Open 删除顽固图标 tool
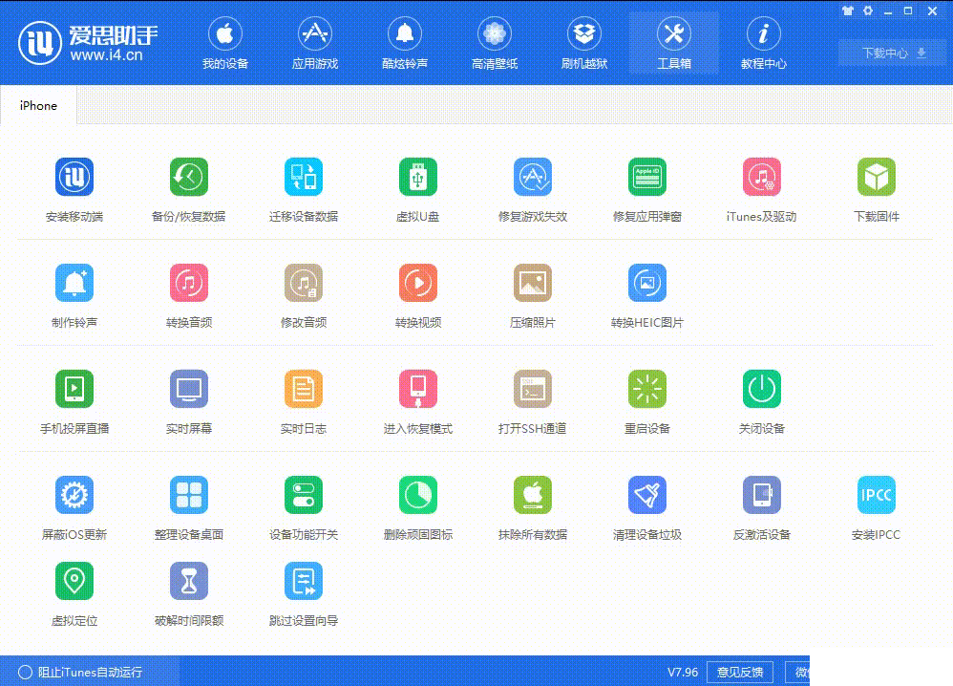Image resolution: width=953 pixels, height=686 pixels. click(x=418, y=495)
